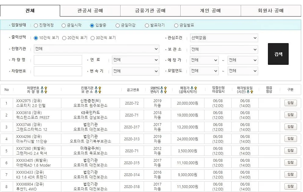Sort 진행기관 column ascending arrow

100,88
